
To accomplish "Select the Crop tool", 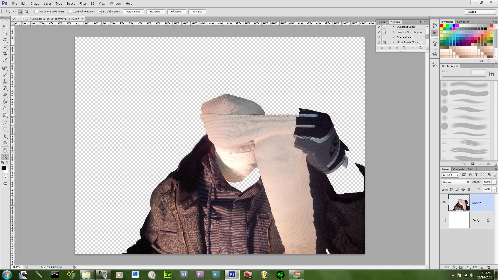I will coord(5,54).
